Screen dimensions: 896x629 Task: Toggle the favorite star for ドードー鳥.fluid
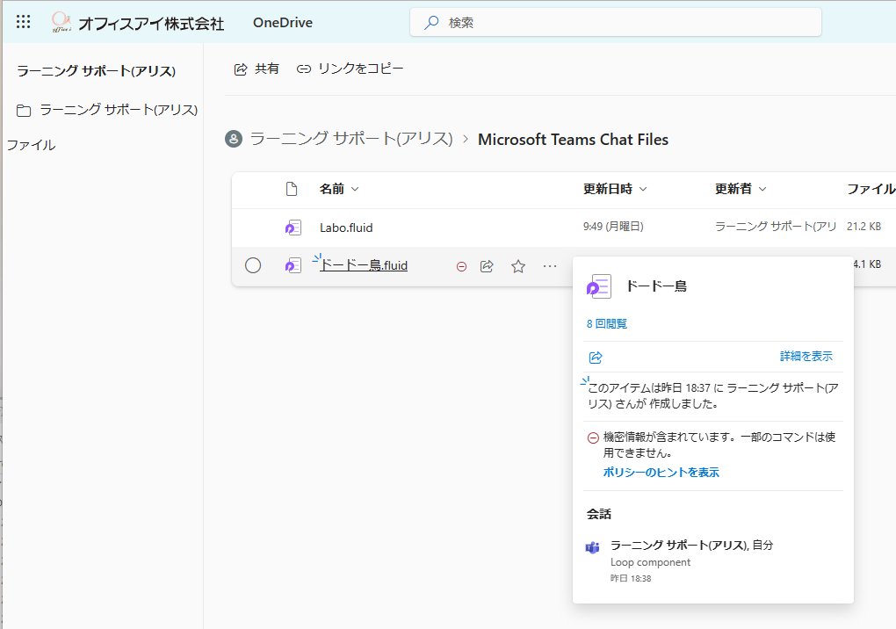518,266
